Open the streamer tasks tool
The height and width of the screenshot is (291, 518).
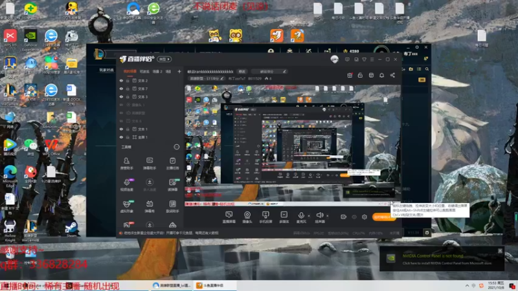pos(172,164)
